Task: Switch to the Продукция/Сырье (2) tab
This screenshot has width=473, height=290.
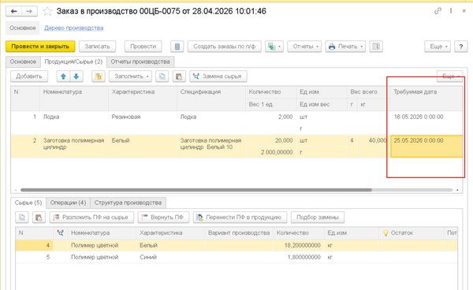Action: click(73, 61)
